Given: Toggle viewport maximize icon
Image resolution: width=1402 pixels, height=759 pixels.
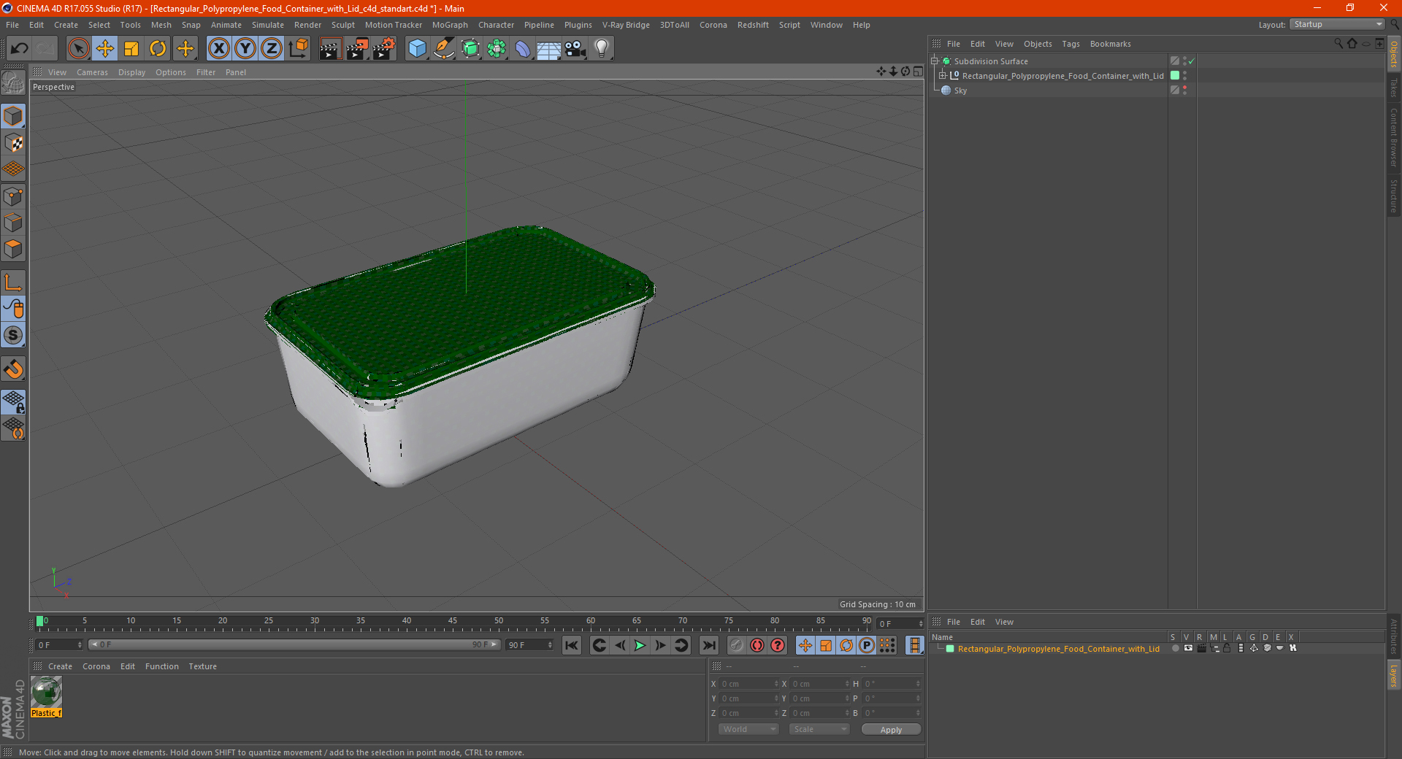Looking at the screenshot, I should click(x=918, y=72).
